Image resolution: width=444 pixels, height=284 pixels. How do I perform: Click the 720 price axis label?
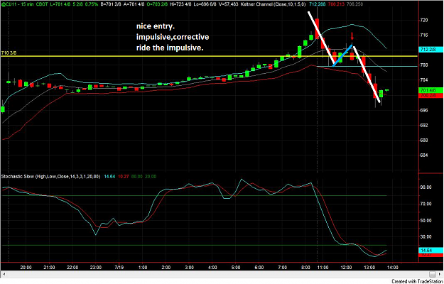click(424, 20)
